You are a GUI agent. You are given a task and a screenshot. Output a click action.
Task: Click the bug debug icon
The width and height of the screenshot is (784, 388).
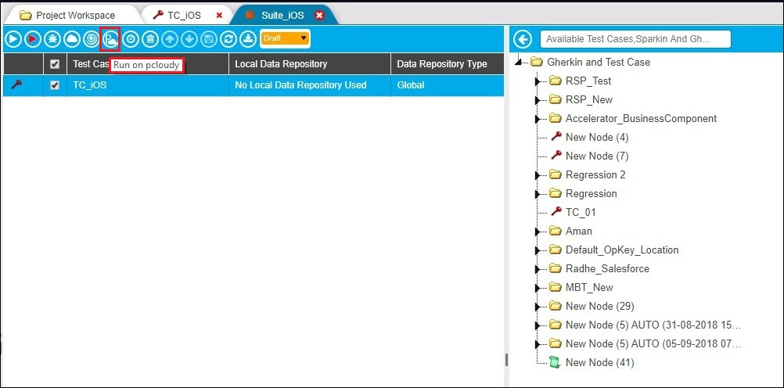pos(52,39)
